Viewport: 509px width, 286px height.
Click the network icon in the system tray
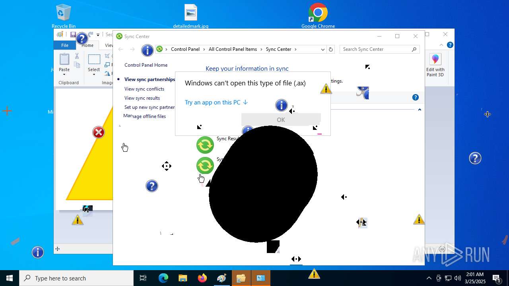448,278
